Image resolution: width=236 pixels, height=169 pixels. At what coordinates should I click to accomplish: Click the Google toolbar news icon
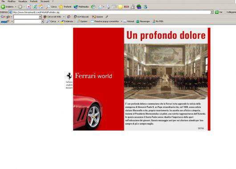69,17
